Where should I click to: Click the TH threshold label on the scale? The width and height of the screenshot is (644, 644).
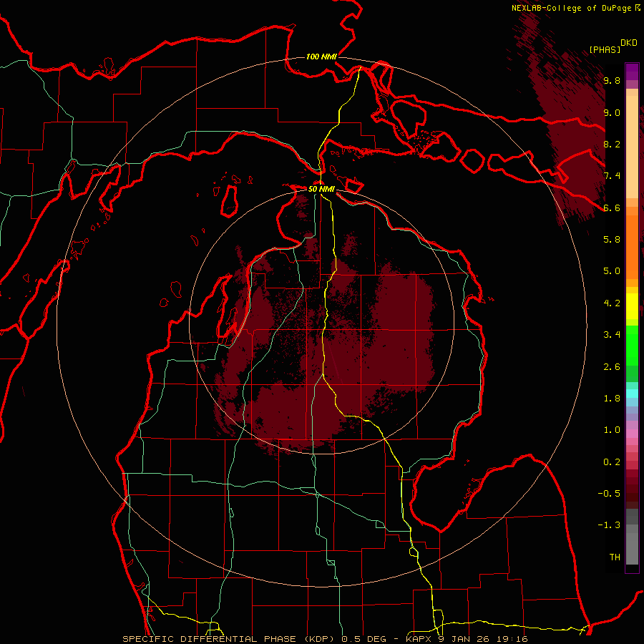tap(615, 557)
